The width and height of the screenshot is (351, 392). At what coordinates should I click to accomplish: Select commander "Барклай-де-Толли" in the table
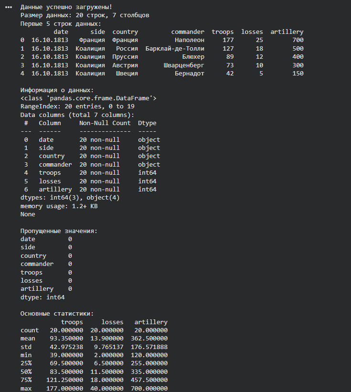175,48
